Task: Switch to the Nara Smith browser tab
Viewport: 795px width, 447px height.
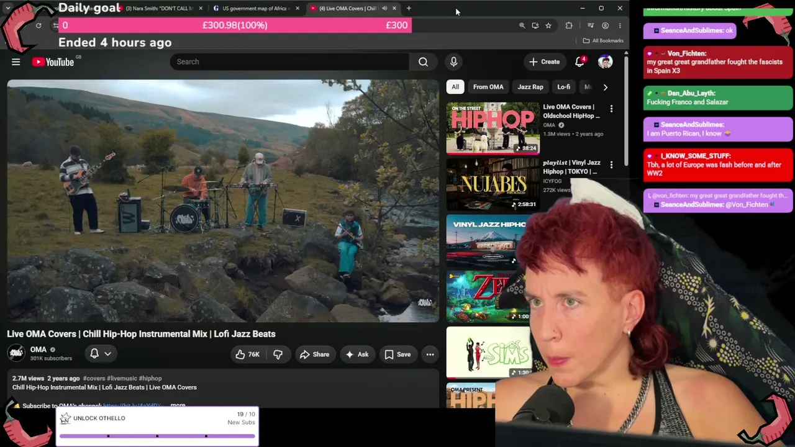Action: (x=160, y=8)
